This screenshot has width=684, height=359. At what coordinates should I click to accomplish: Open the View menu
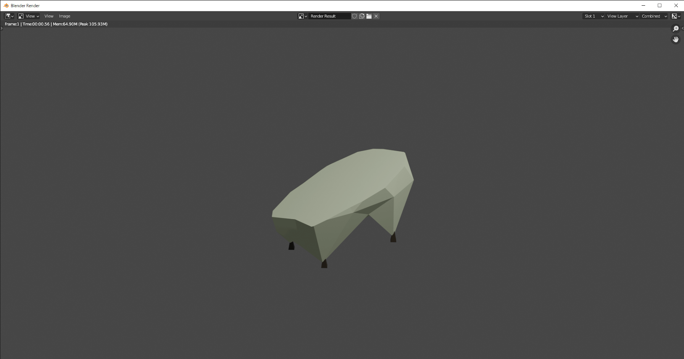click(49, 16)
